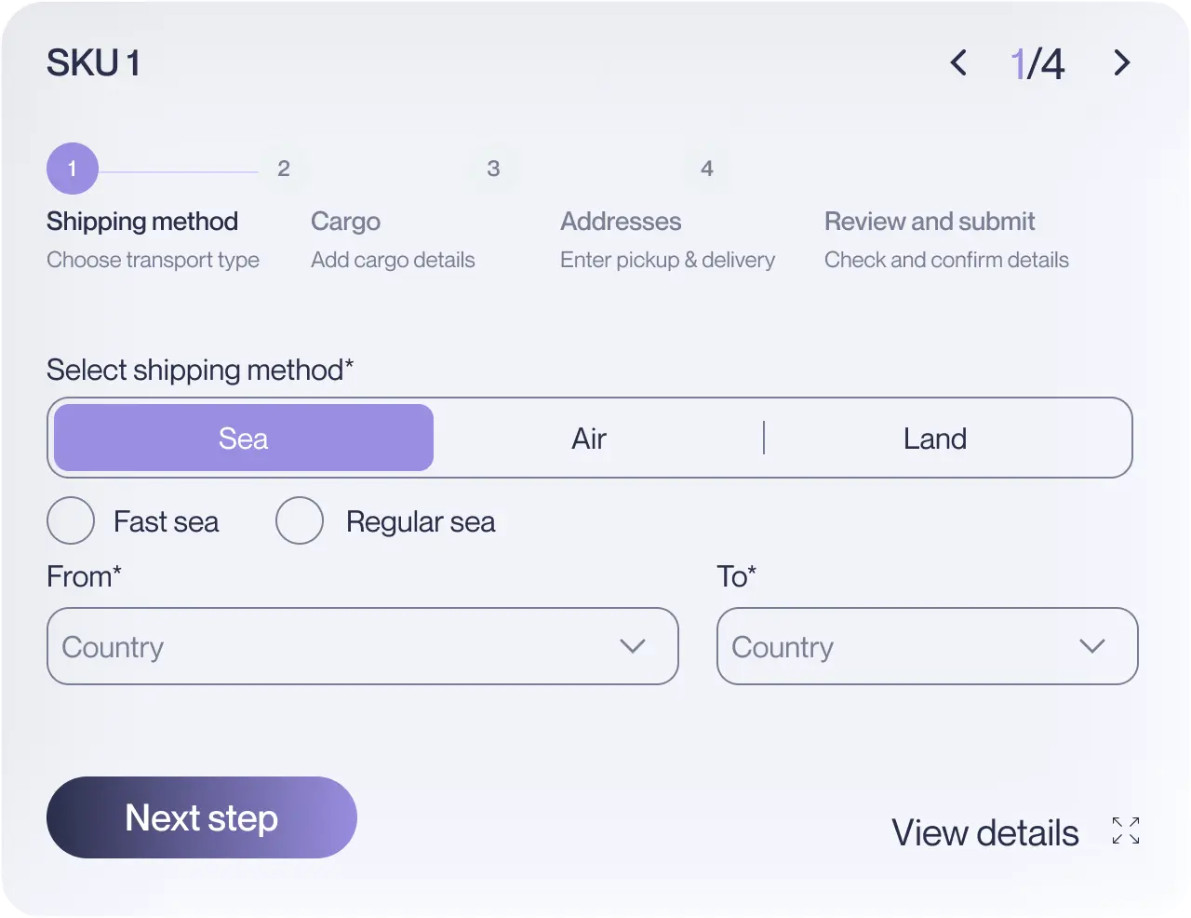Go to the next SKU arrow

(x=1121, y=63)
